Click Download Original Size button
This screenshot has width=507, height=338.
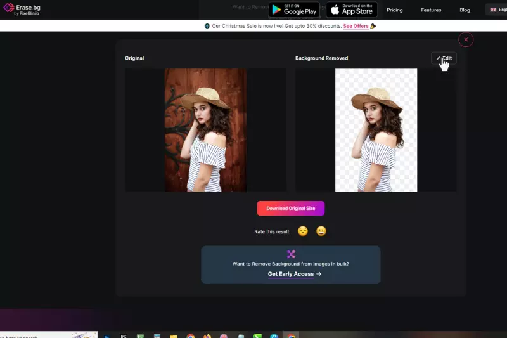(291, 208)
